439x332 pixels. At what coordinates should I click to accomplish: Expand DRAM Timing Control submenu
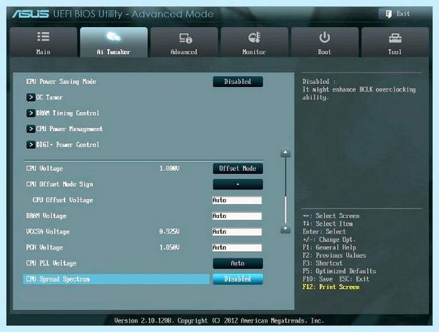(63, 113)
